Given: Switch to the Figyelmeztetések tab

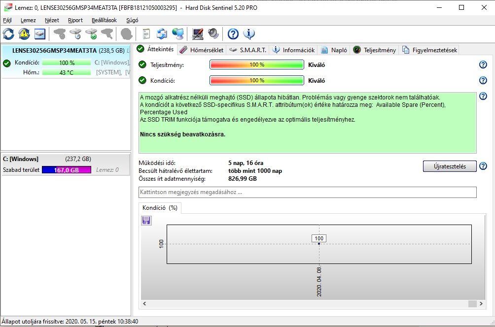Looking at the screenshot, I should click(429, 50).
